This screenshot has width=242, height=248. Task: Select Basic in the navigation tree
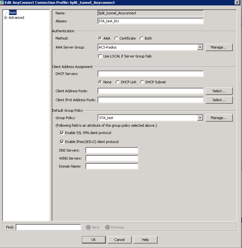13,12
